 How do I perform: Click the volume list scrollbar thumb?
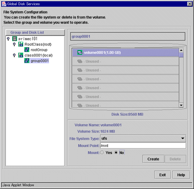tap(181, 55)
